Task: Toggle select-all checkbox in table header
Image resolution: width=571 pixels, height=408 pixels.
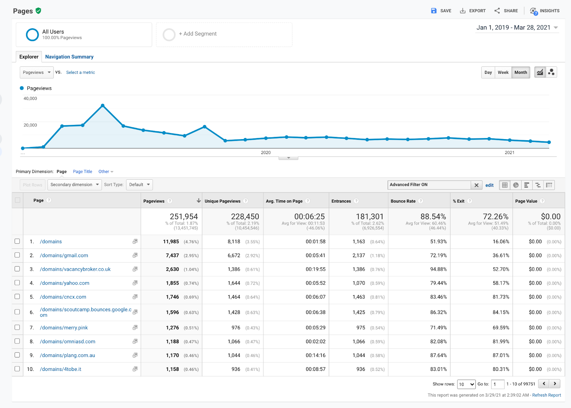Action: [x=17, y=200]
